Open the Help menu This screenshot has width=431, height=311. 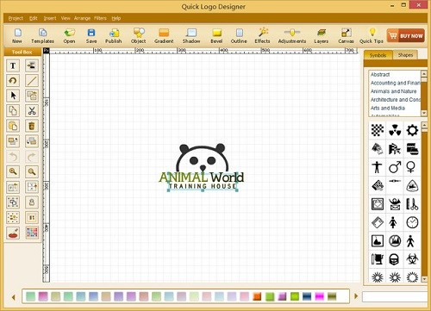[116, 18]
